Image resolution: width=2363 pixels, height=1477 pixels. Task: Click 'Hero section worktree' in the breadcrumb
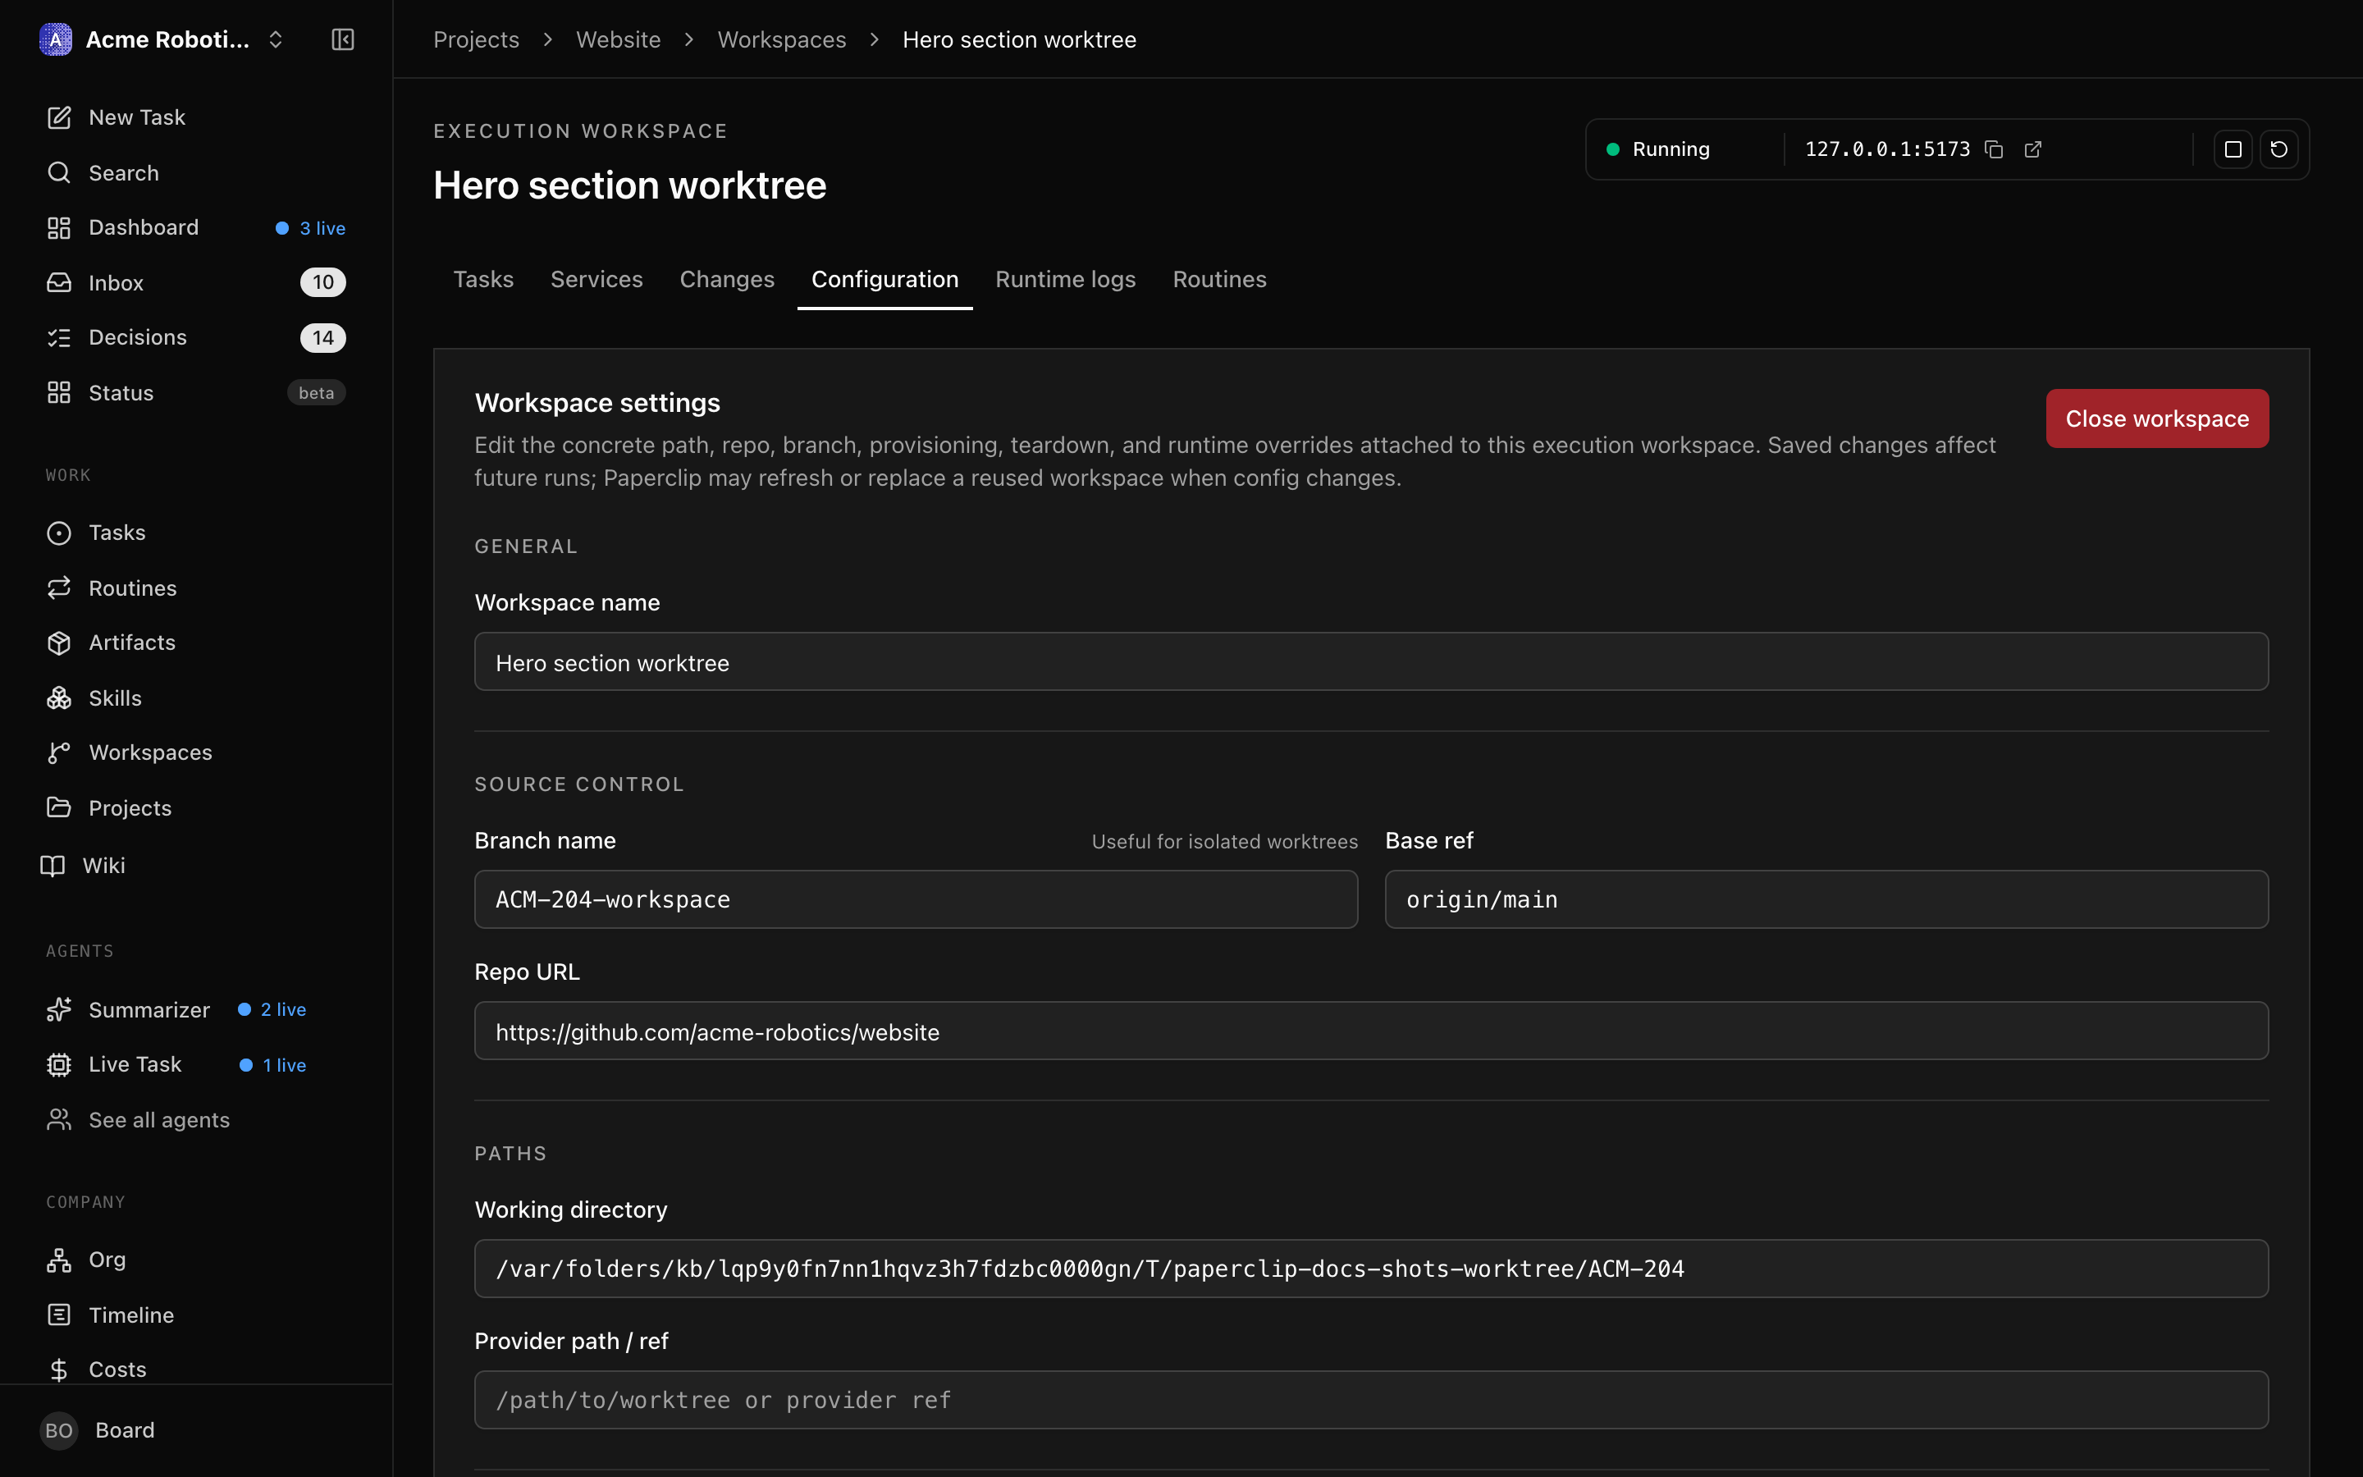pos(1019,39)
